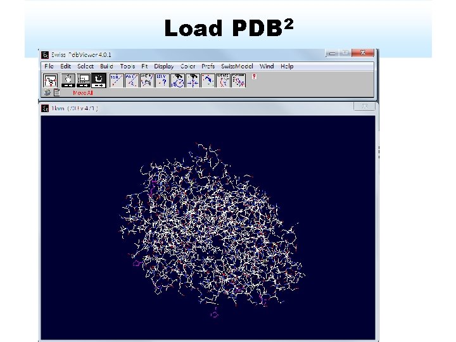This screenshot has width=456, height=342.
Task: Open the Help menu
Action: click(287, 66)
